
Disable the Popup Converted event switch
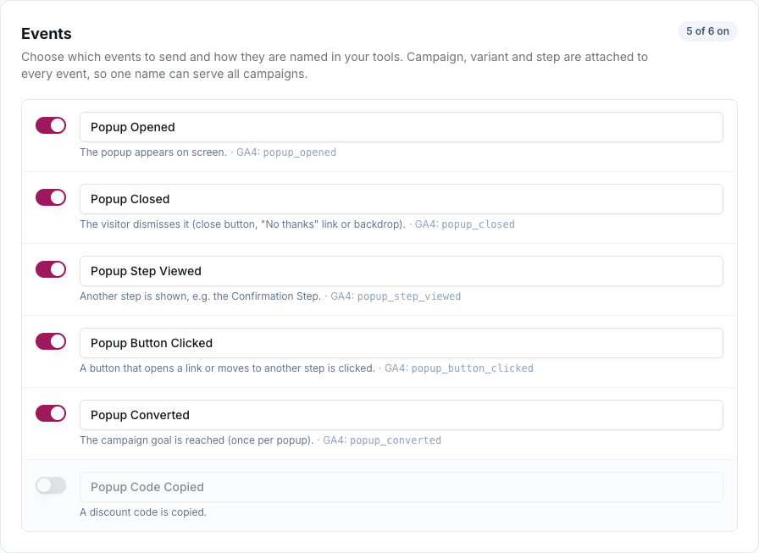pos(51,413)
